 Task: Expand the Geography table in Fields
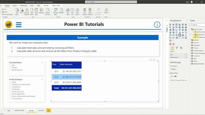190,45
